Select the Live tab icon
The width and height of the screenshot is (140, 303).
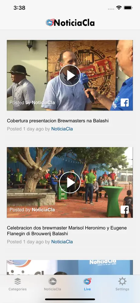(x=87, y=281)
